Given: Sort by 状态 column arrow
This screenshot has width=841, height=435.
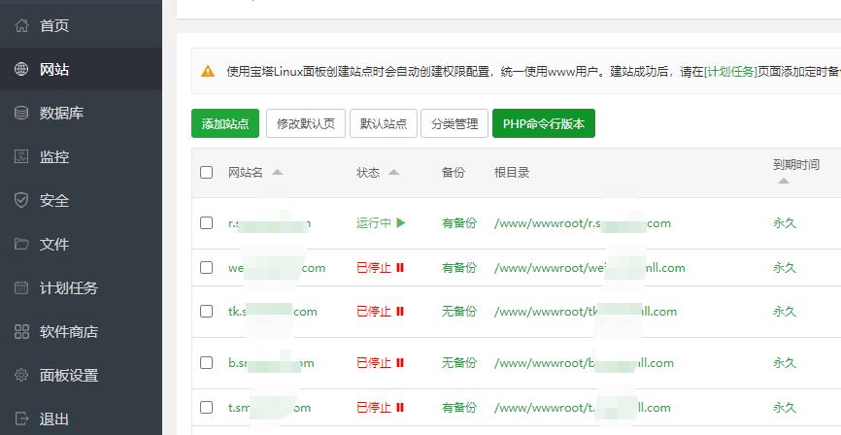Looking at the screenshot, I should pos(393,173).
